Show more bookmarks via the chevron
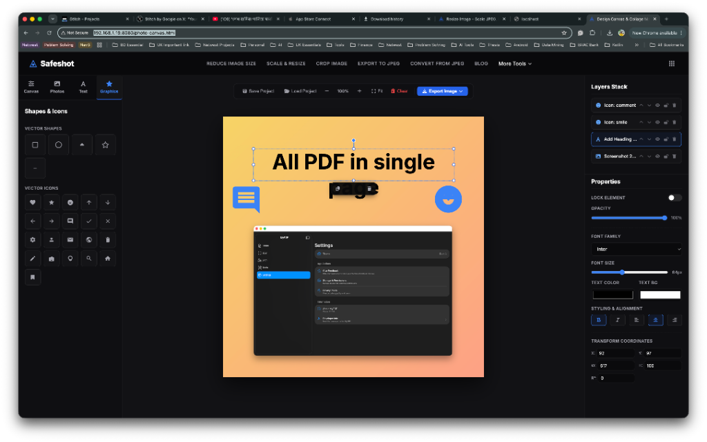This screenshot has width=707, height=442. [637, 45]
